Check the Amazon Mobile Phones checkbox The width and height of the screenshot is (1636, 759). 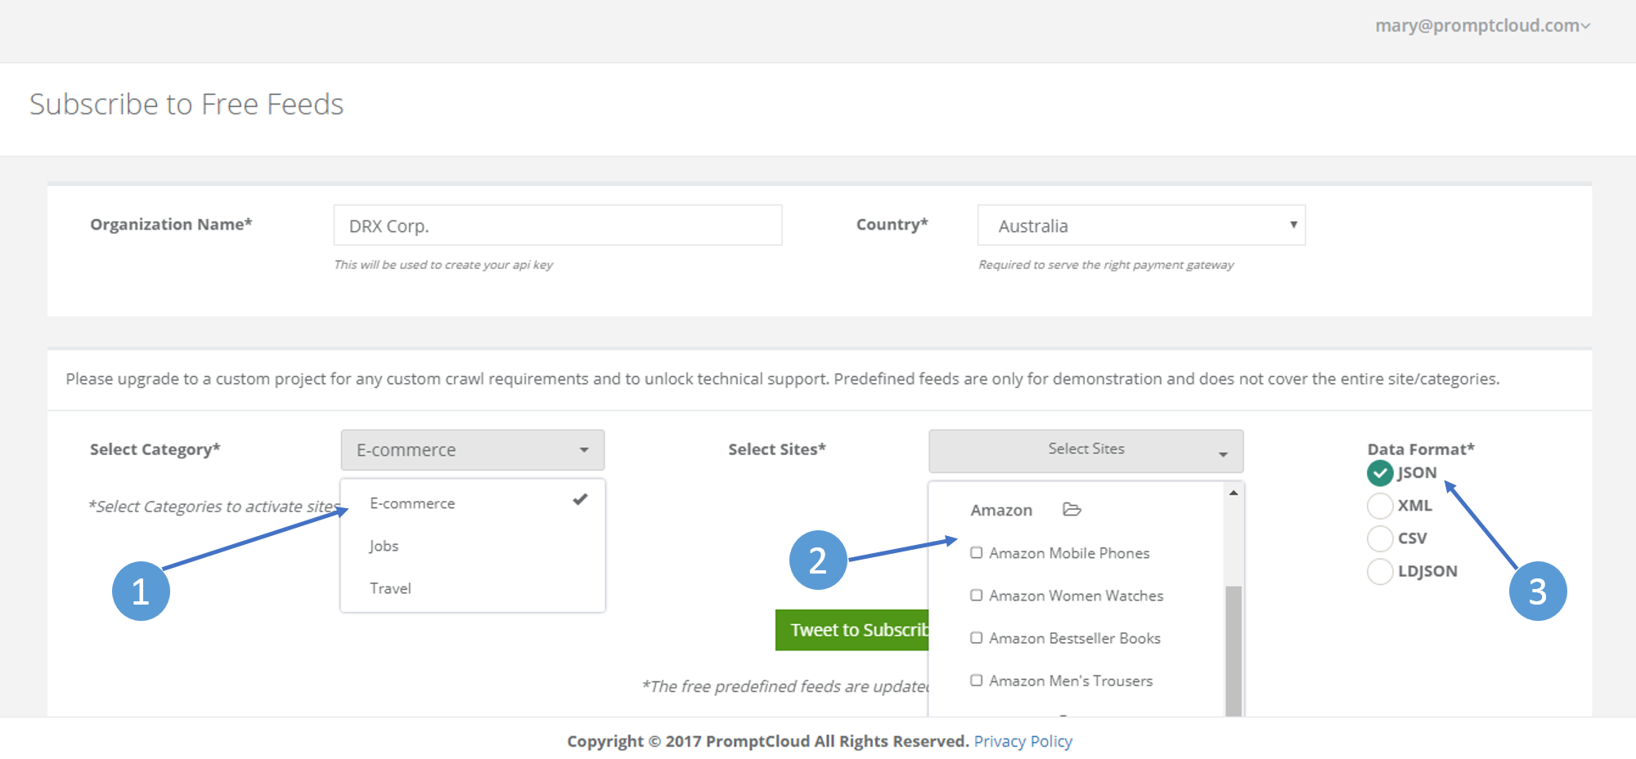976,553
